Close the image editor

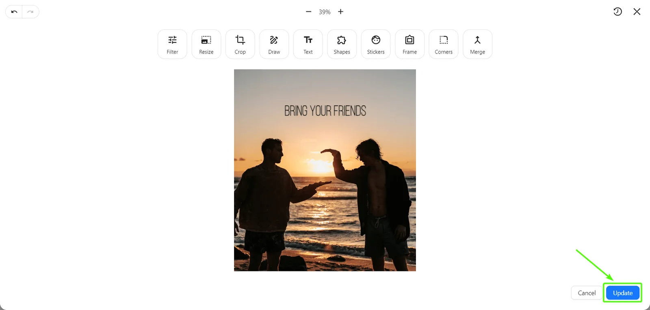[637, 12]
